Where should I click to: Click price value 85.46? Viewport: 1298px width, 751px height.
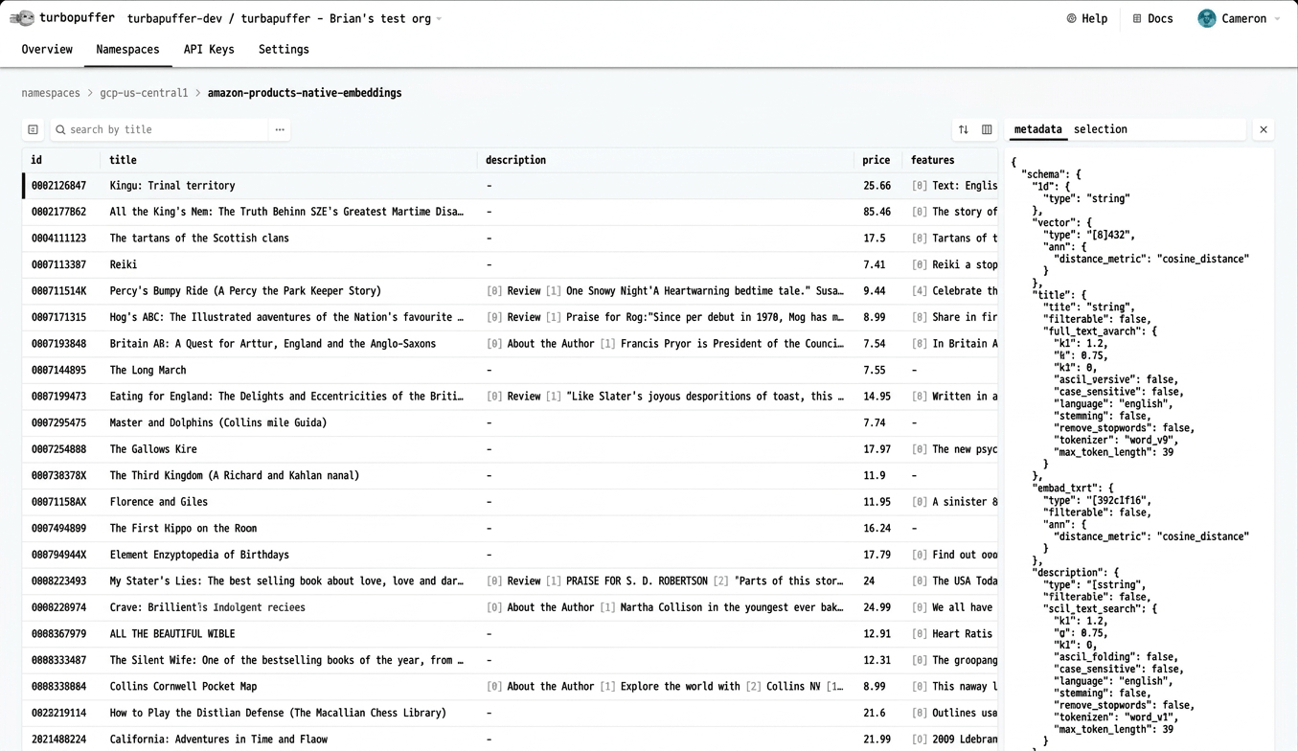[x=877, y=212]
